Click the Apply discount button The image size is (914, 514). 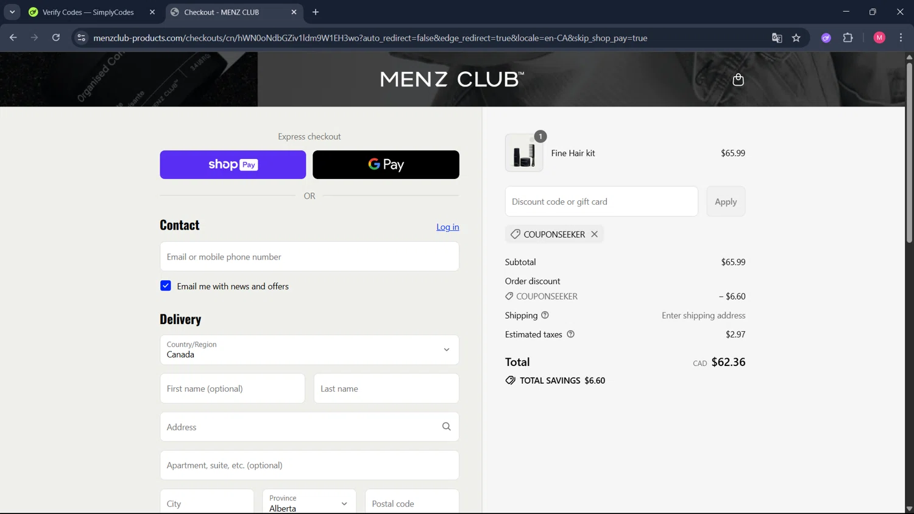pos(726,202)
